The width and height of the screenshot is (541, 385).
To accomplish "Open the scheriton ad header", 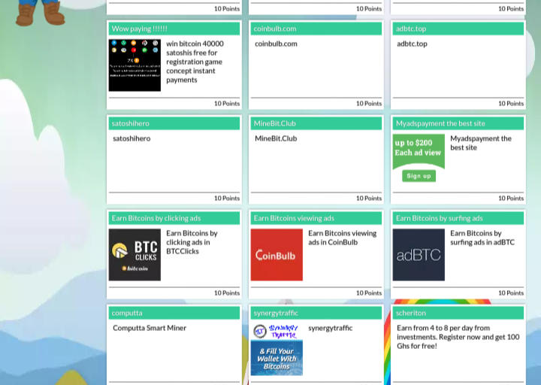I will tap(411, 313).
